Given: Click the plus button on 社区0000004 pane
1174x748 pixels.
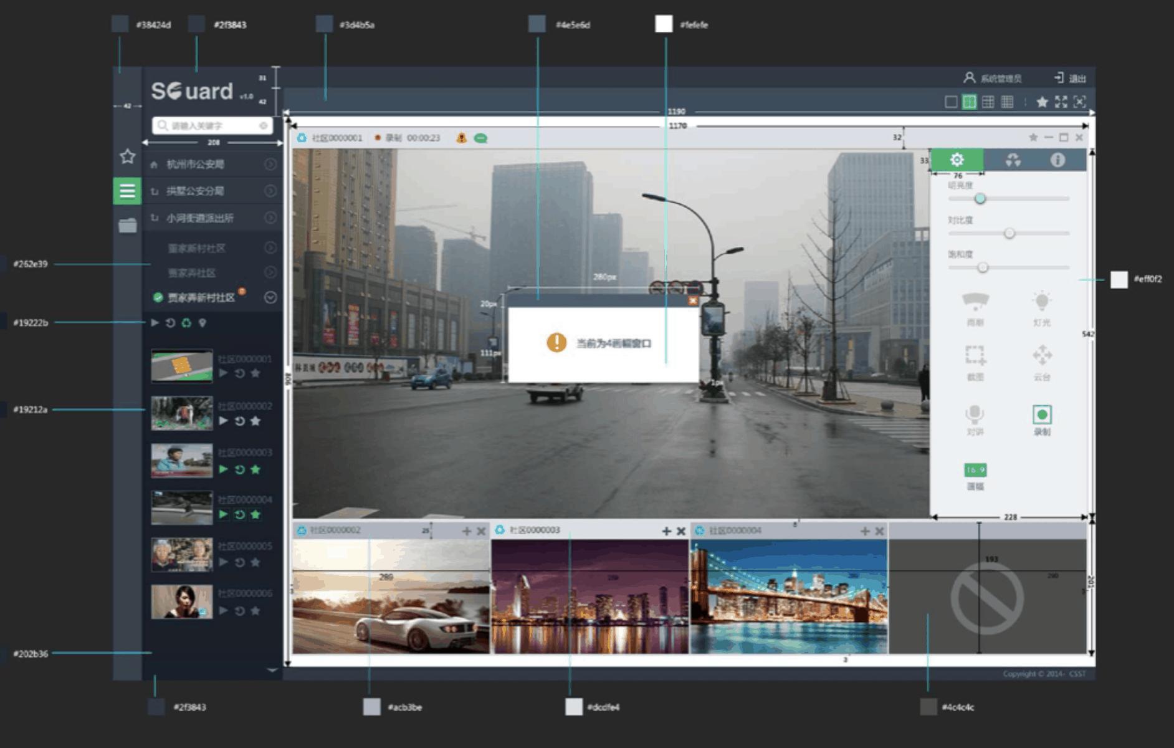Looking at the screenshot, I should click(865, 531).
